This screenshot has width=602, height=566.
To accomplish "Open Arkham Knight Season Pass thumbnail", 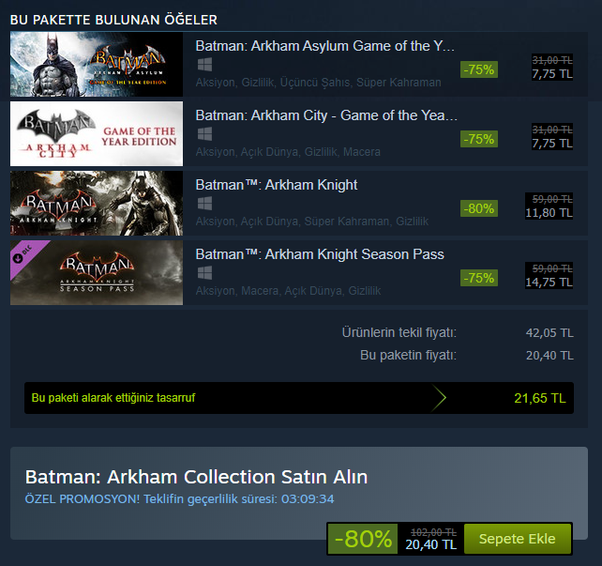I will pyautogui.click(x=97, y=272).
